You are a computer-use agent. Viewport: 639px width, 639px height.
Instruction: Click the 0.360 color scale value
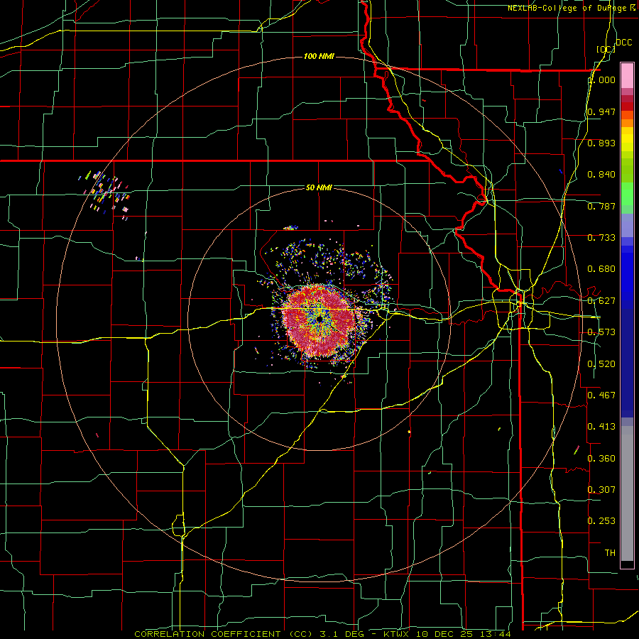(601, 459)
